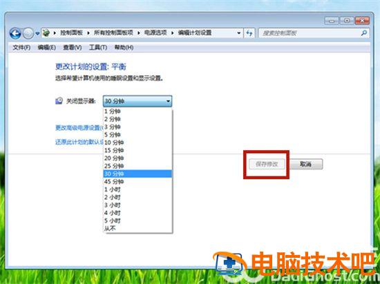This screenshot has height=284, width=380.
Task: Choose 3 小时 from the list
Action: tap(137, 205)
